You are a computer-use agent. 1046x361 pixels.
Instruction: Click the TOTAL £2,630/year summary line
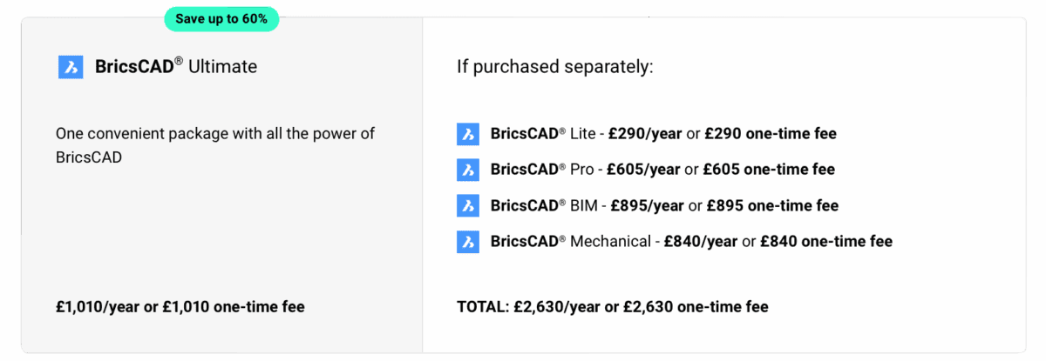pyautogui.click(x=613, y=306)
